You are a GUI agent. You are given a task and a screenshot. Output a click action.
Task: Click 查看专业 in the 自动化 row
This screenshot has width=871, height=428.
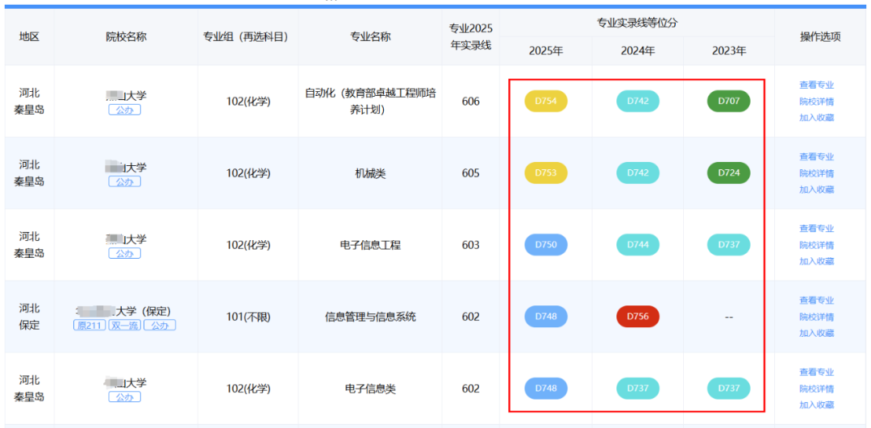[816, 85]
